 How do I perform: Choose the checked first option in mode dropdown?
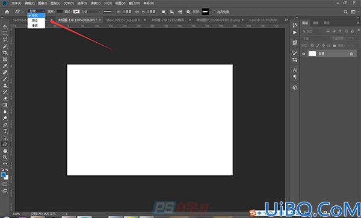(36, 16)
